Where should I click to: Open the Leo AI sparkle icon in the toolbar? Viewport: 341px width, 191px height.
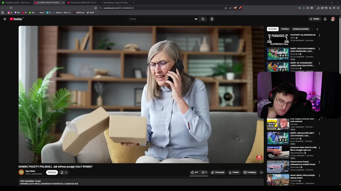(330, 8)
